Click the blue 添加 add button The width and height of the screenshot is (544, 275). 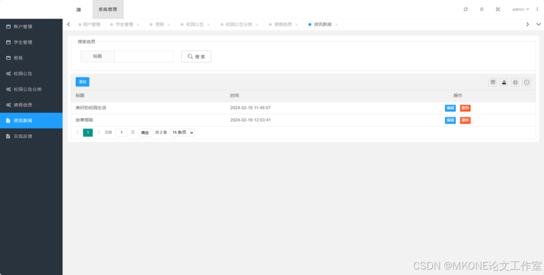83,82
